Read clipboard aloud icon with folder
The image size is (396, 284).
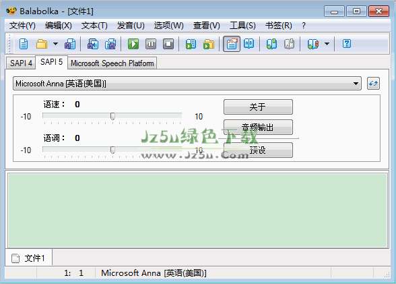209,44
